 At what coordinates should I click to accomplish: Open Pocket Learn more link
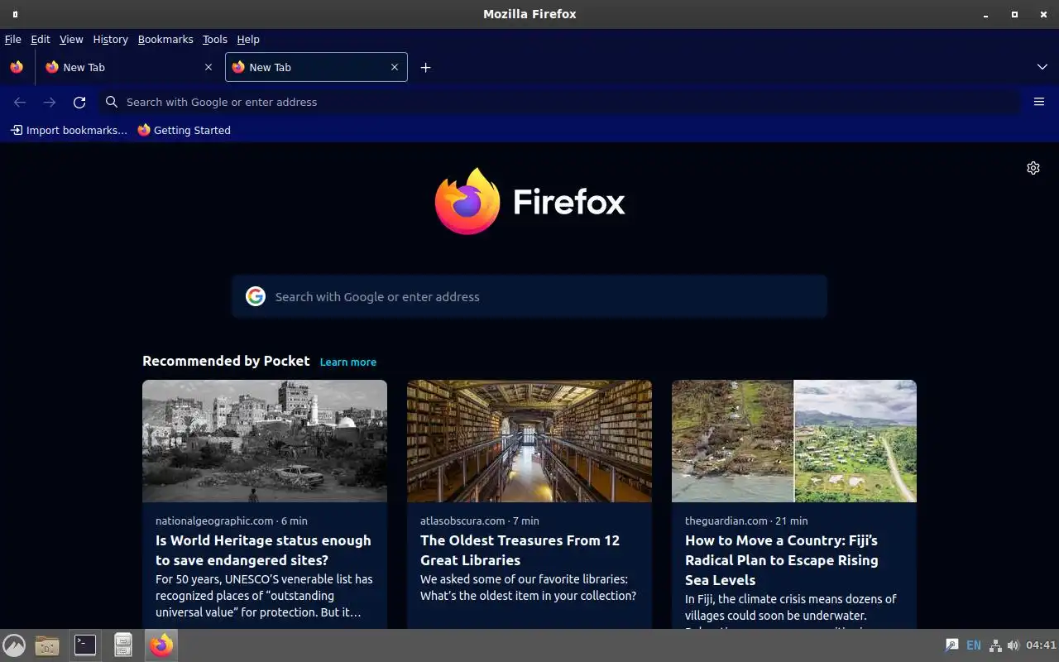click(348, 362)
